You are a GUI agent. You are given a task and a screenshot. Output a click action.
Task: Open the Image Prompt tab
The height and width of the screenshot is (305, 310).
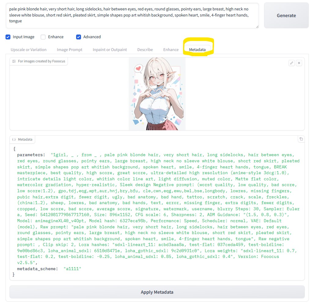pos(69,50)
